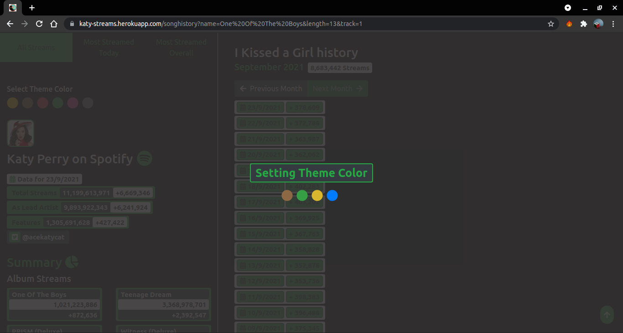The image size is (623, 333).
Task: Open the Teenage Dream album card
Action: [163, 304]
